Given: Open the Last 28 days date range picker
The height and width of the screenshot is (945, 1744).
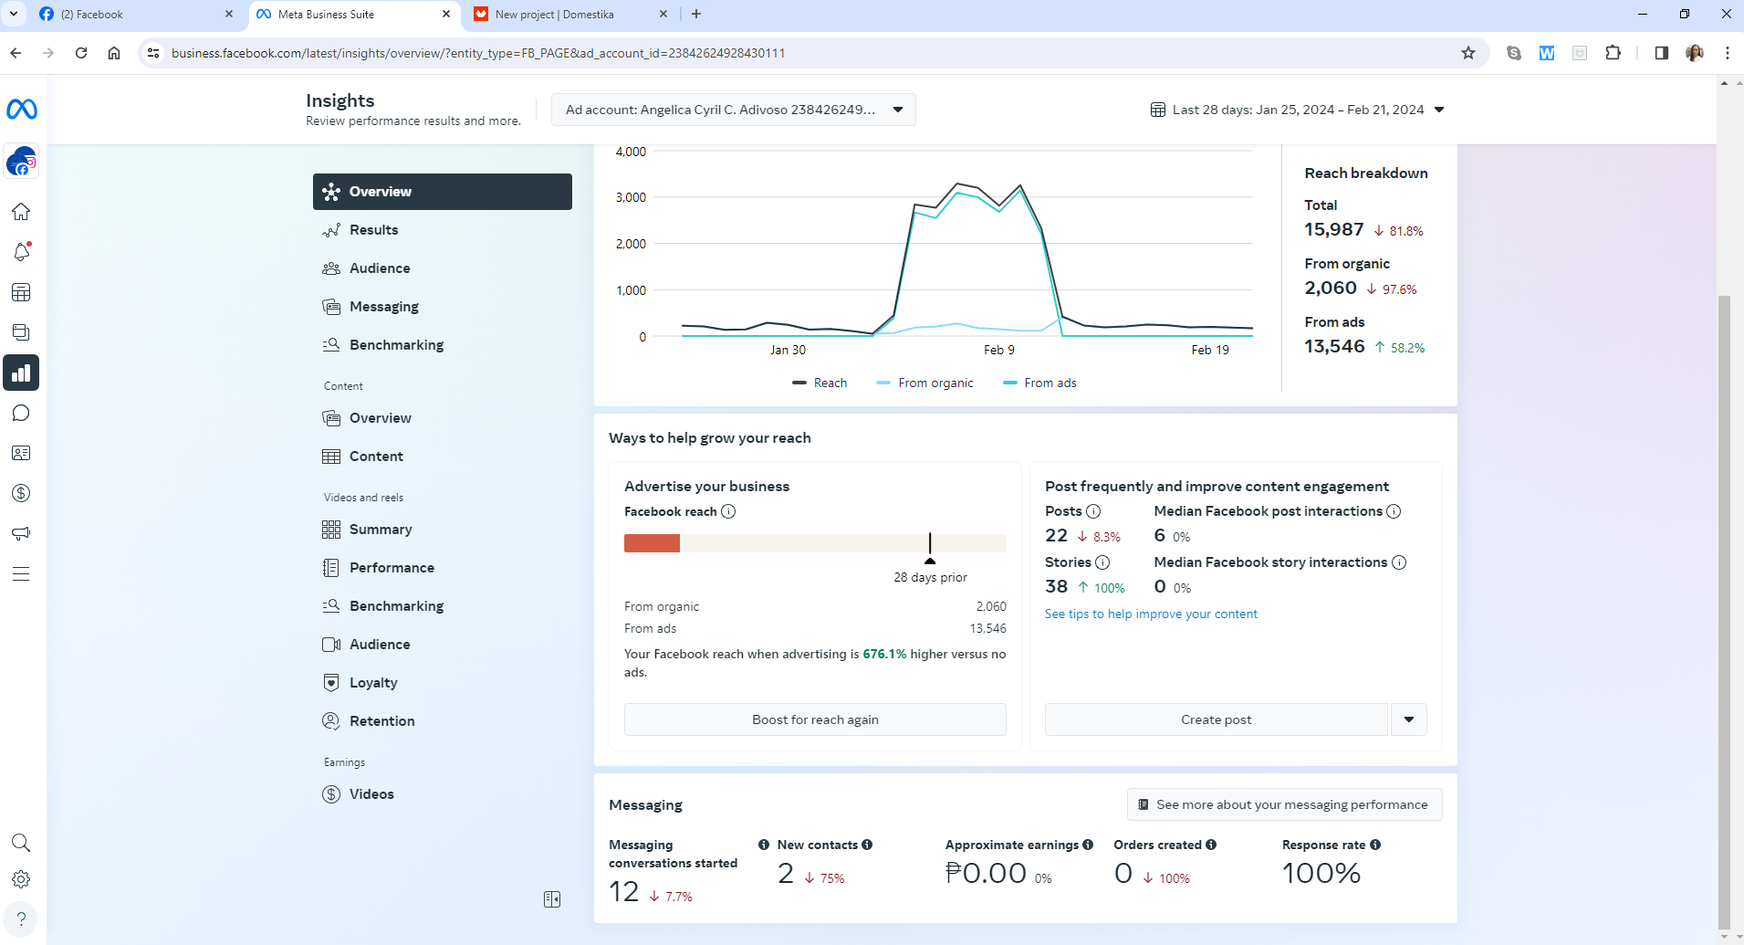Looking at the screenshot, I should tap(1297, 110).
